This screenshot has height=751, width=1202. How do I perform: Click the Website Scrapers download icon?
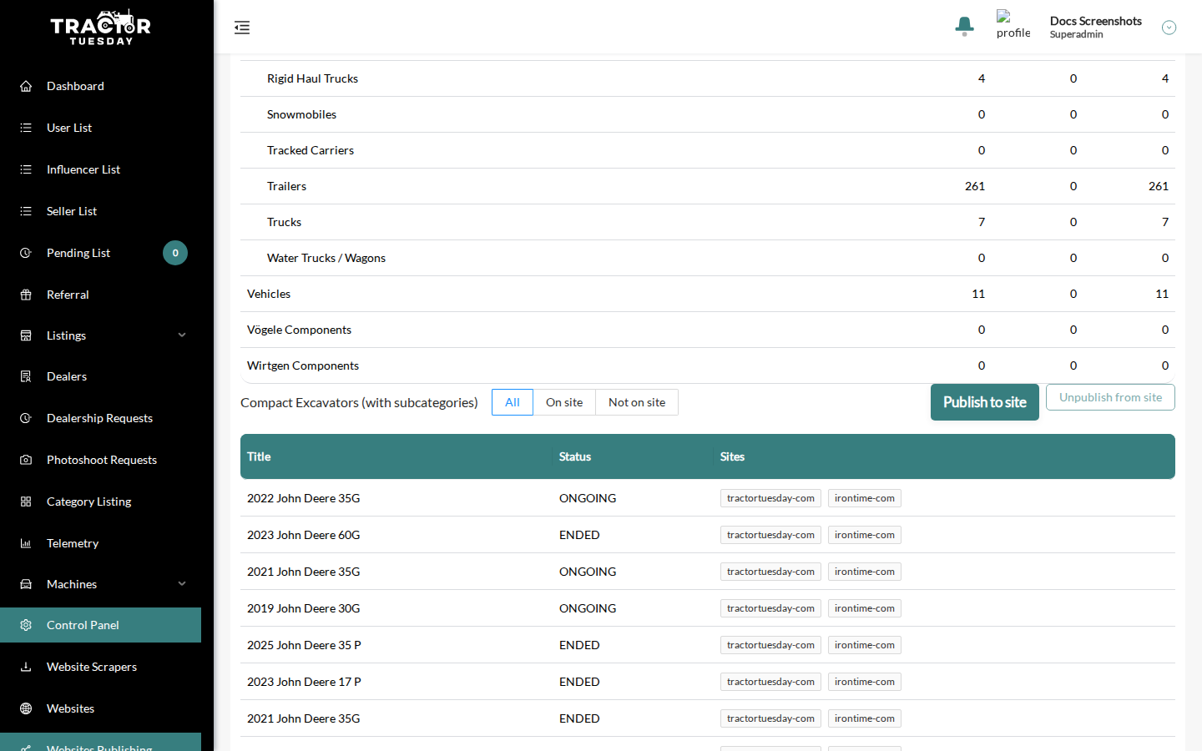click(26, 667)
